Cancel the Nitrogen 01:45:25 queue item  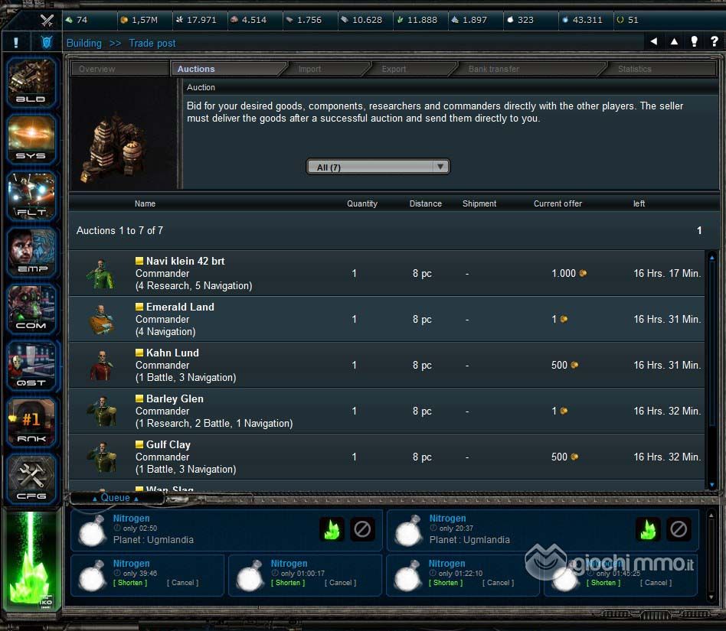tap(656, 583)
